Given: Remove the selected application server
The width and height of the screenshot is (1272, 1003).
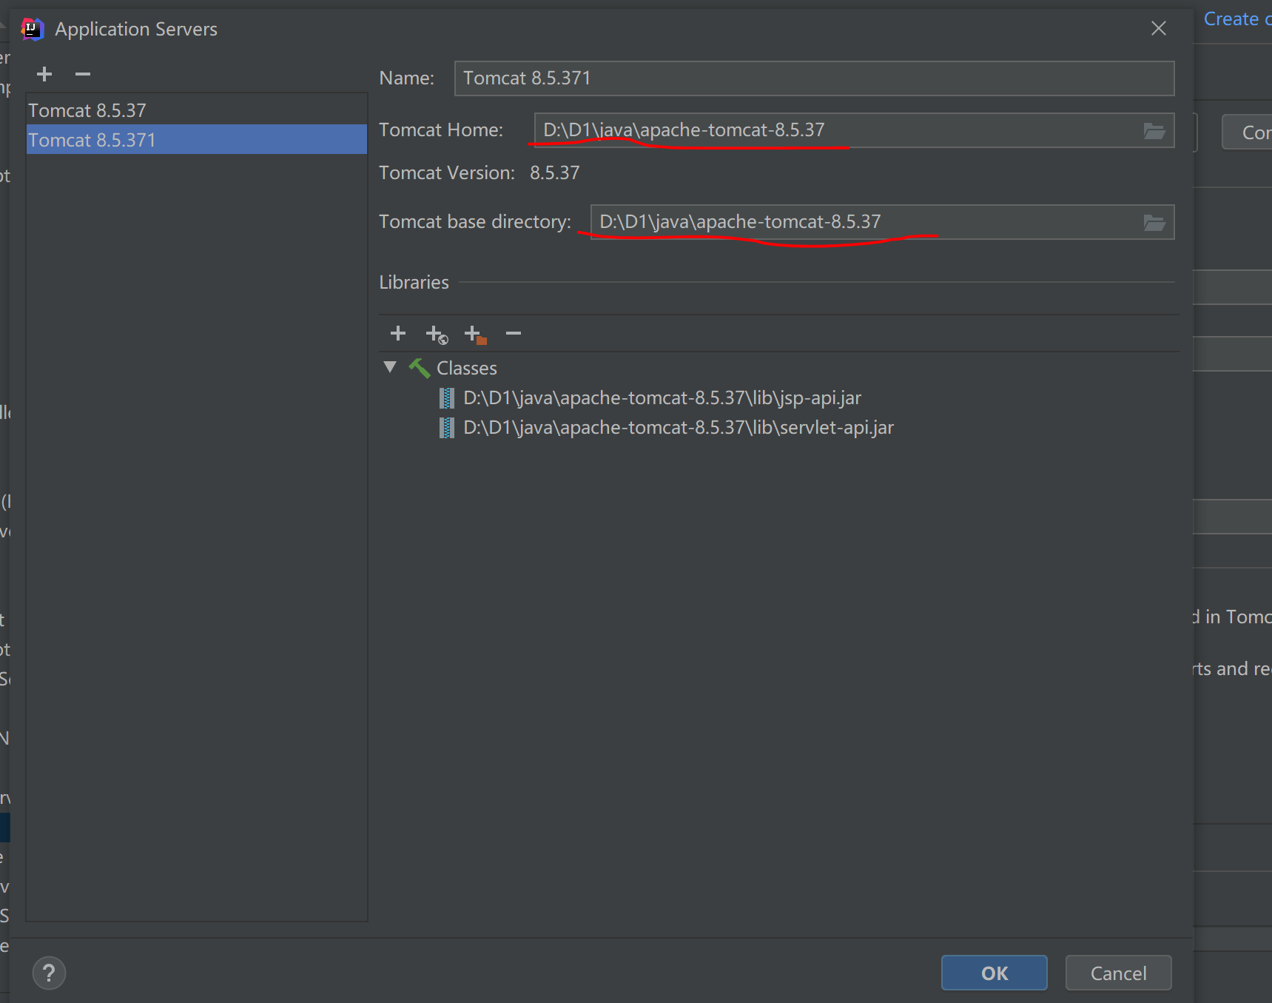Looking at the screenshot, I should [x=83, y=74].
